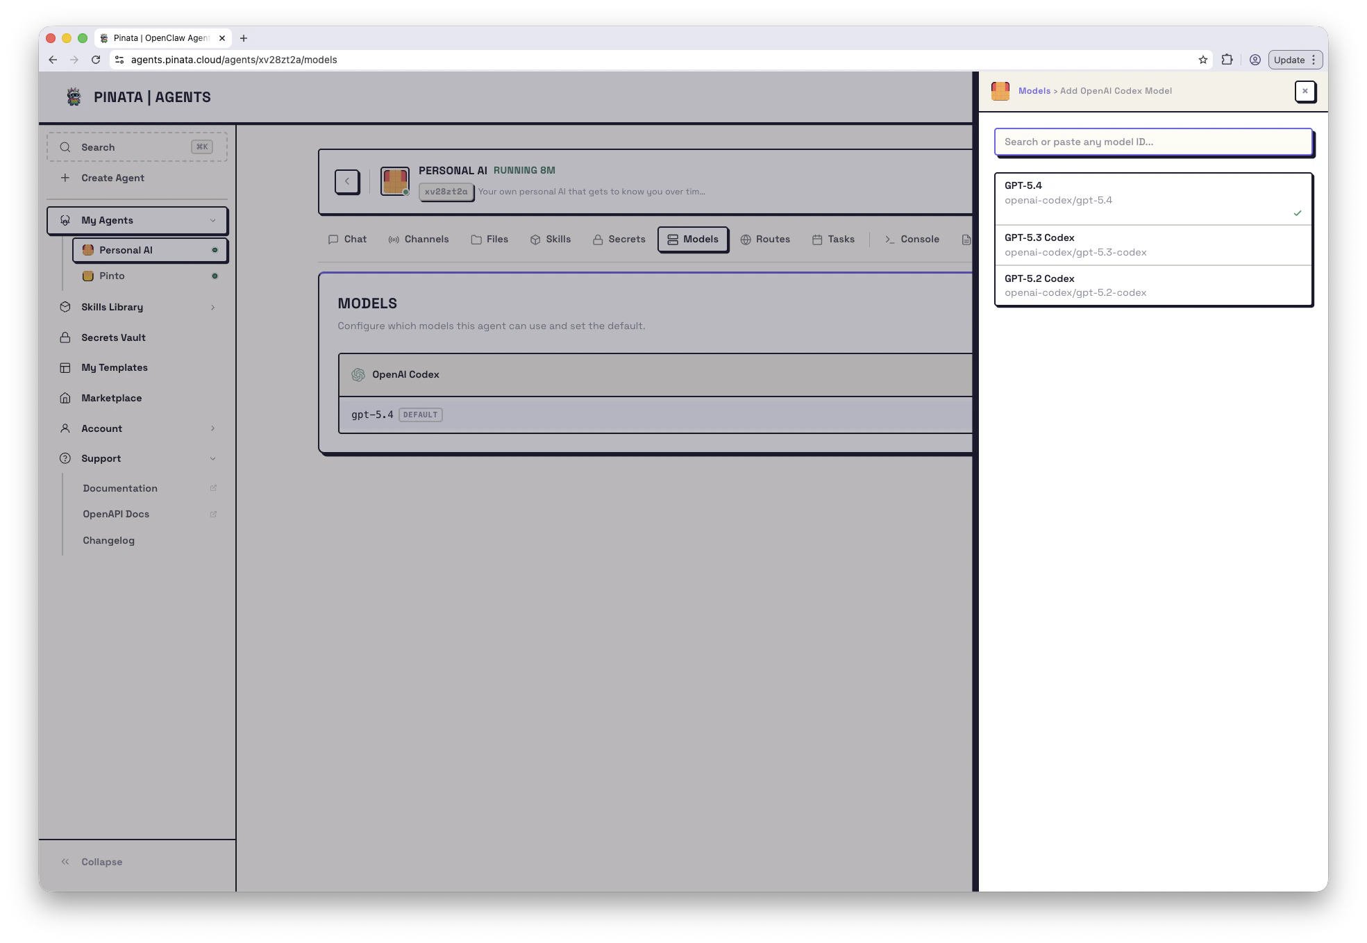Click the Skills Library cube icon
Image resolution: width=1367 pixels, height=943 pixels.
click(x=65, y=307)
